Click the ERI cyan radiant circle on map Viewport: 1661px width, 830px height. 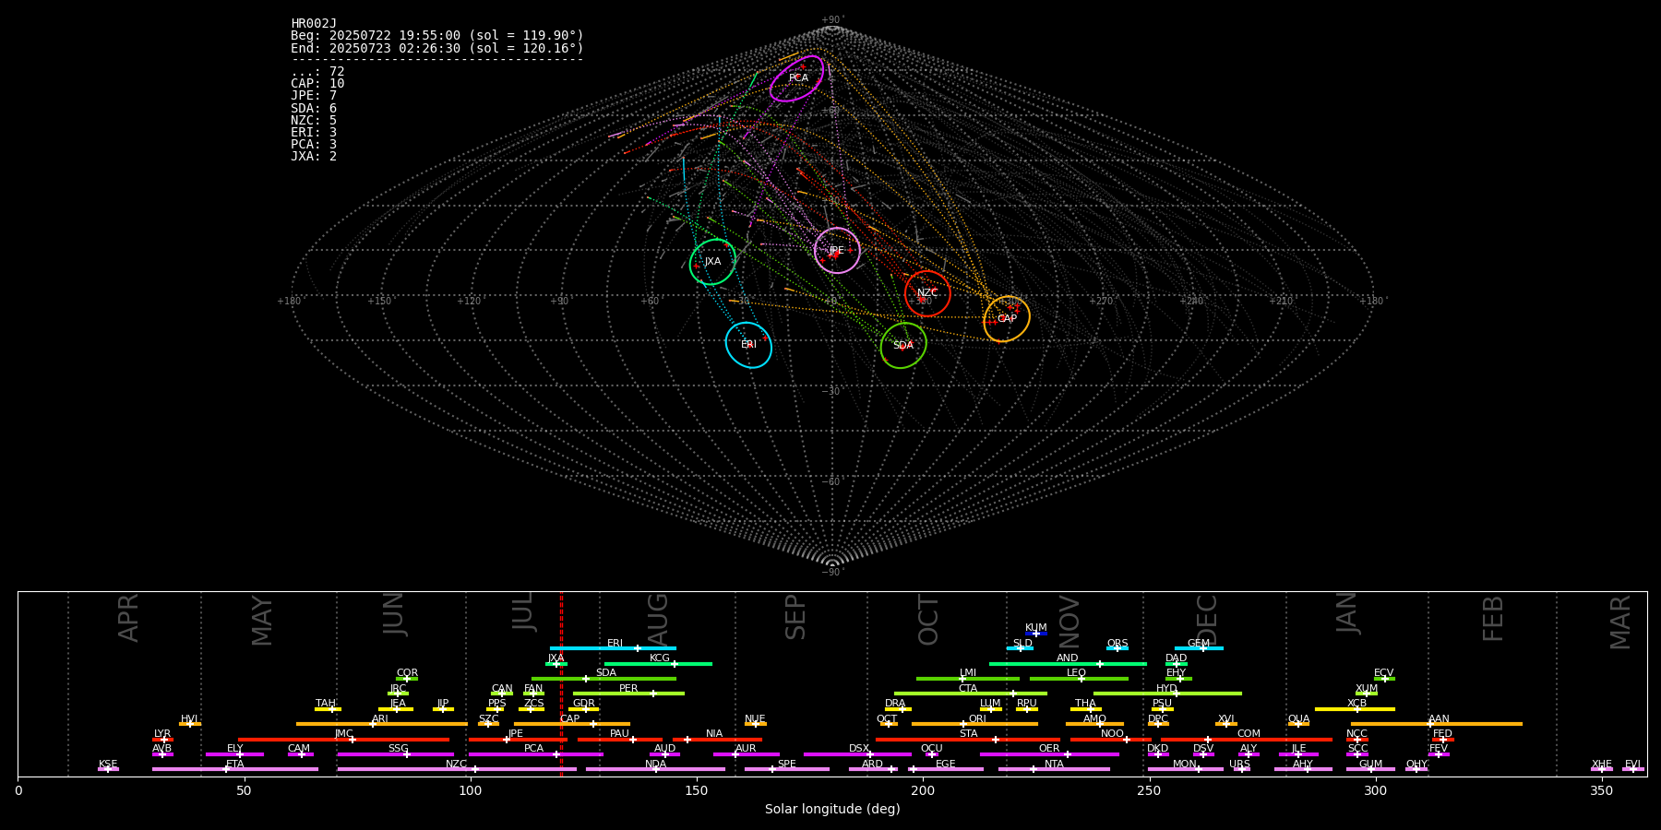[748, 345]
